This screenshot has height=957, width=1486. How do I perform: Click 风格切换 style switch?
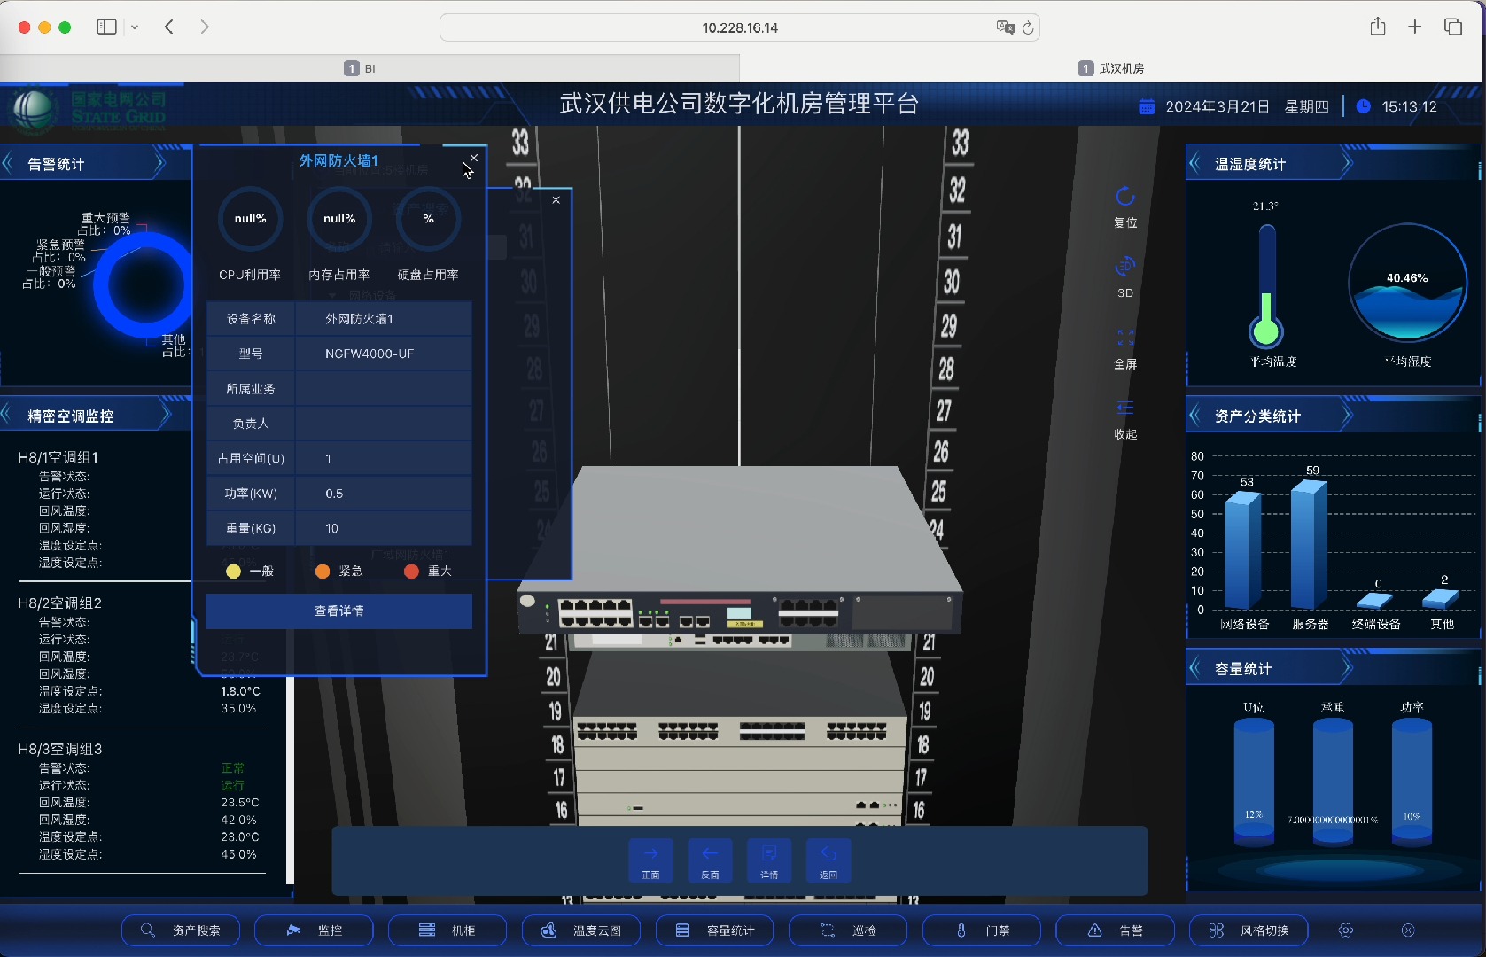click(x=1249, y=930)
